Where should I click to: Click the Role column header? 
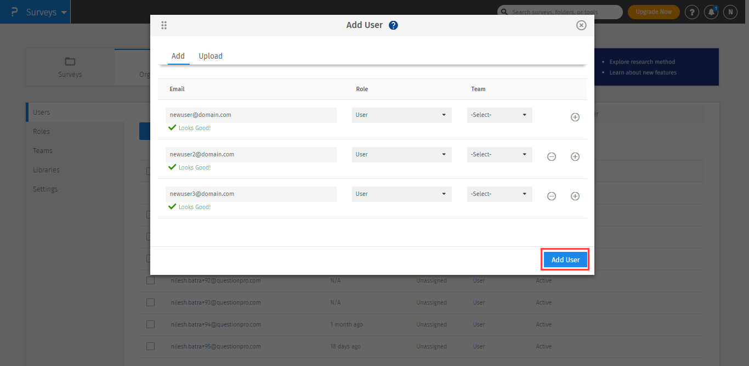click(362, 89)
